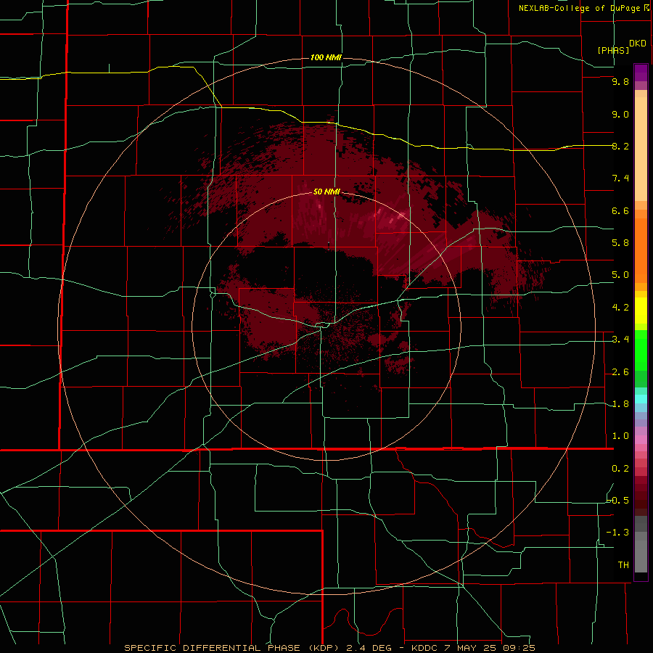Click the 4.2 value on the color scale

620,308
